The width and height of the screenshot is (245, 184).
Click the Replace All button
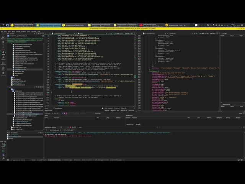coord(124,111)
